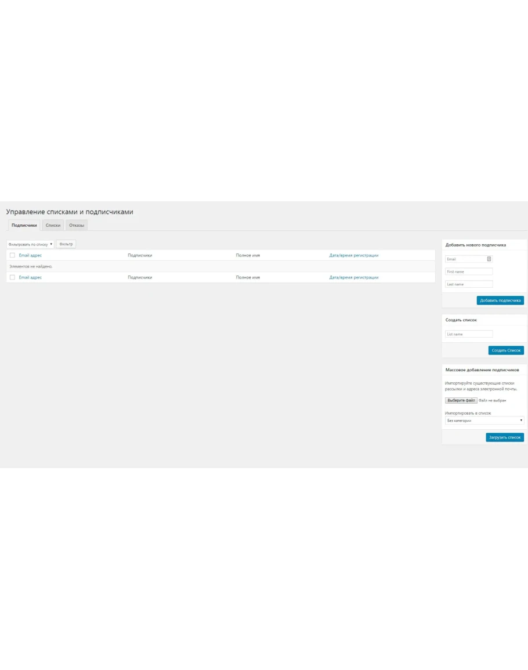Focus the 'List name' input field
This screenshot has height=670, width=528.
click(468, 334)
